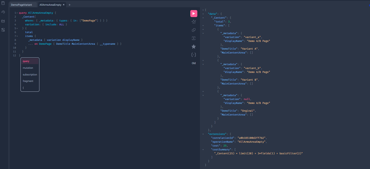The image size is (370, 169).
Task: Collapse the fold arrow on editor line 7
Action: pyautogui.click(x=17, y=36)
